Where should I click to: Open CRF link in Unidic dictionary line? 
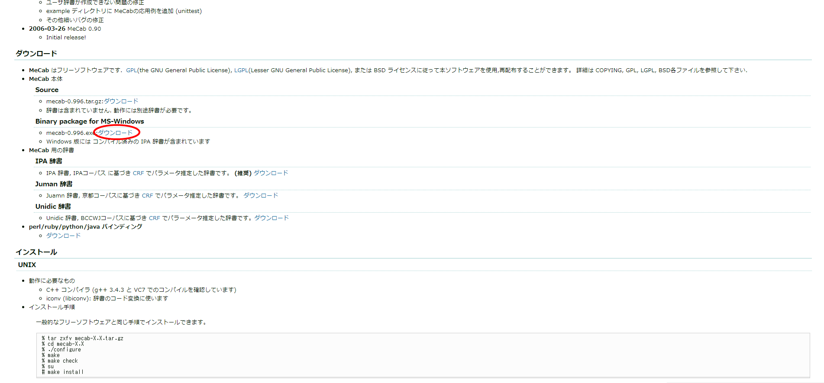point(154,218)
